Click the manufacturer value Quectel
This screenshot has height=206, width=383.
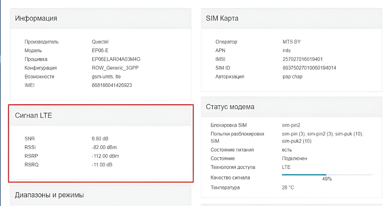(x=100, y=42)
